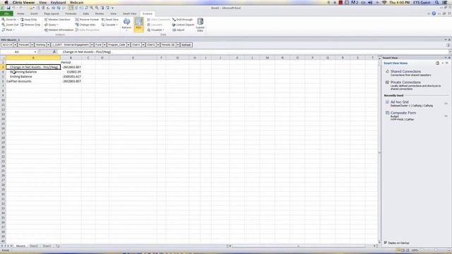Switch to the Data ribbon tab
Image resolution: width=452 pixels, height=254 pixels.
tap(86, 13)
